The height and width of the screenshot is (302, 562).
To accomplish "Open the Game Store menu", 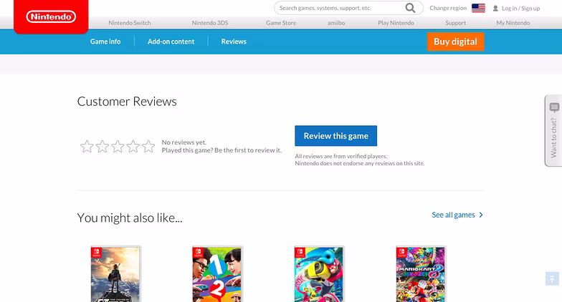I will point(281,23).
